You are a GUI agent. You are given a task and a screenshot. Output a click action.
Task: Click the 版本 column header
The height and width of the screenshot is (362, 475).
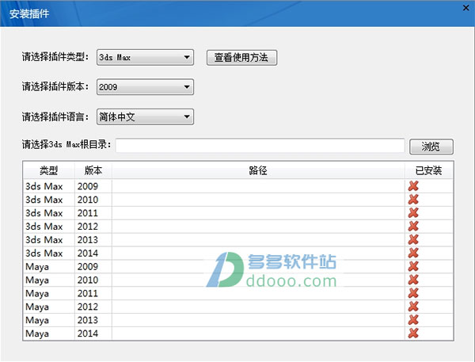coord(93,170)
